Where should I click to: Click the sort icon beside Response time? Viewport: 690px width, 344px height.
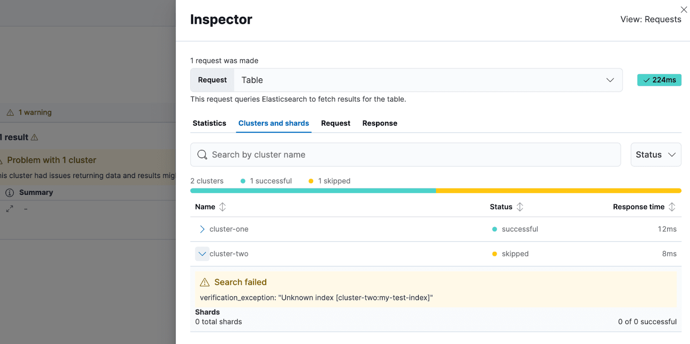[x=672, y=207]
